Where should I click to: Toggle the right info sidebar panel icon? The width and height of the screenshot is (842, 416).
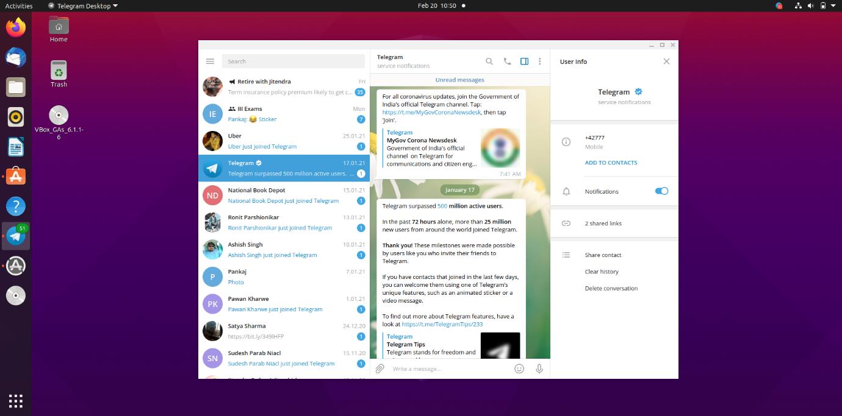click(x=524, y=62)
